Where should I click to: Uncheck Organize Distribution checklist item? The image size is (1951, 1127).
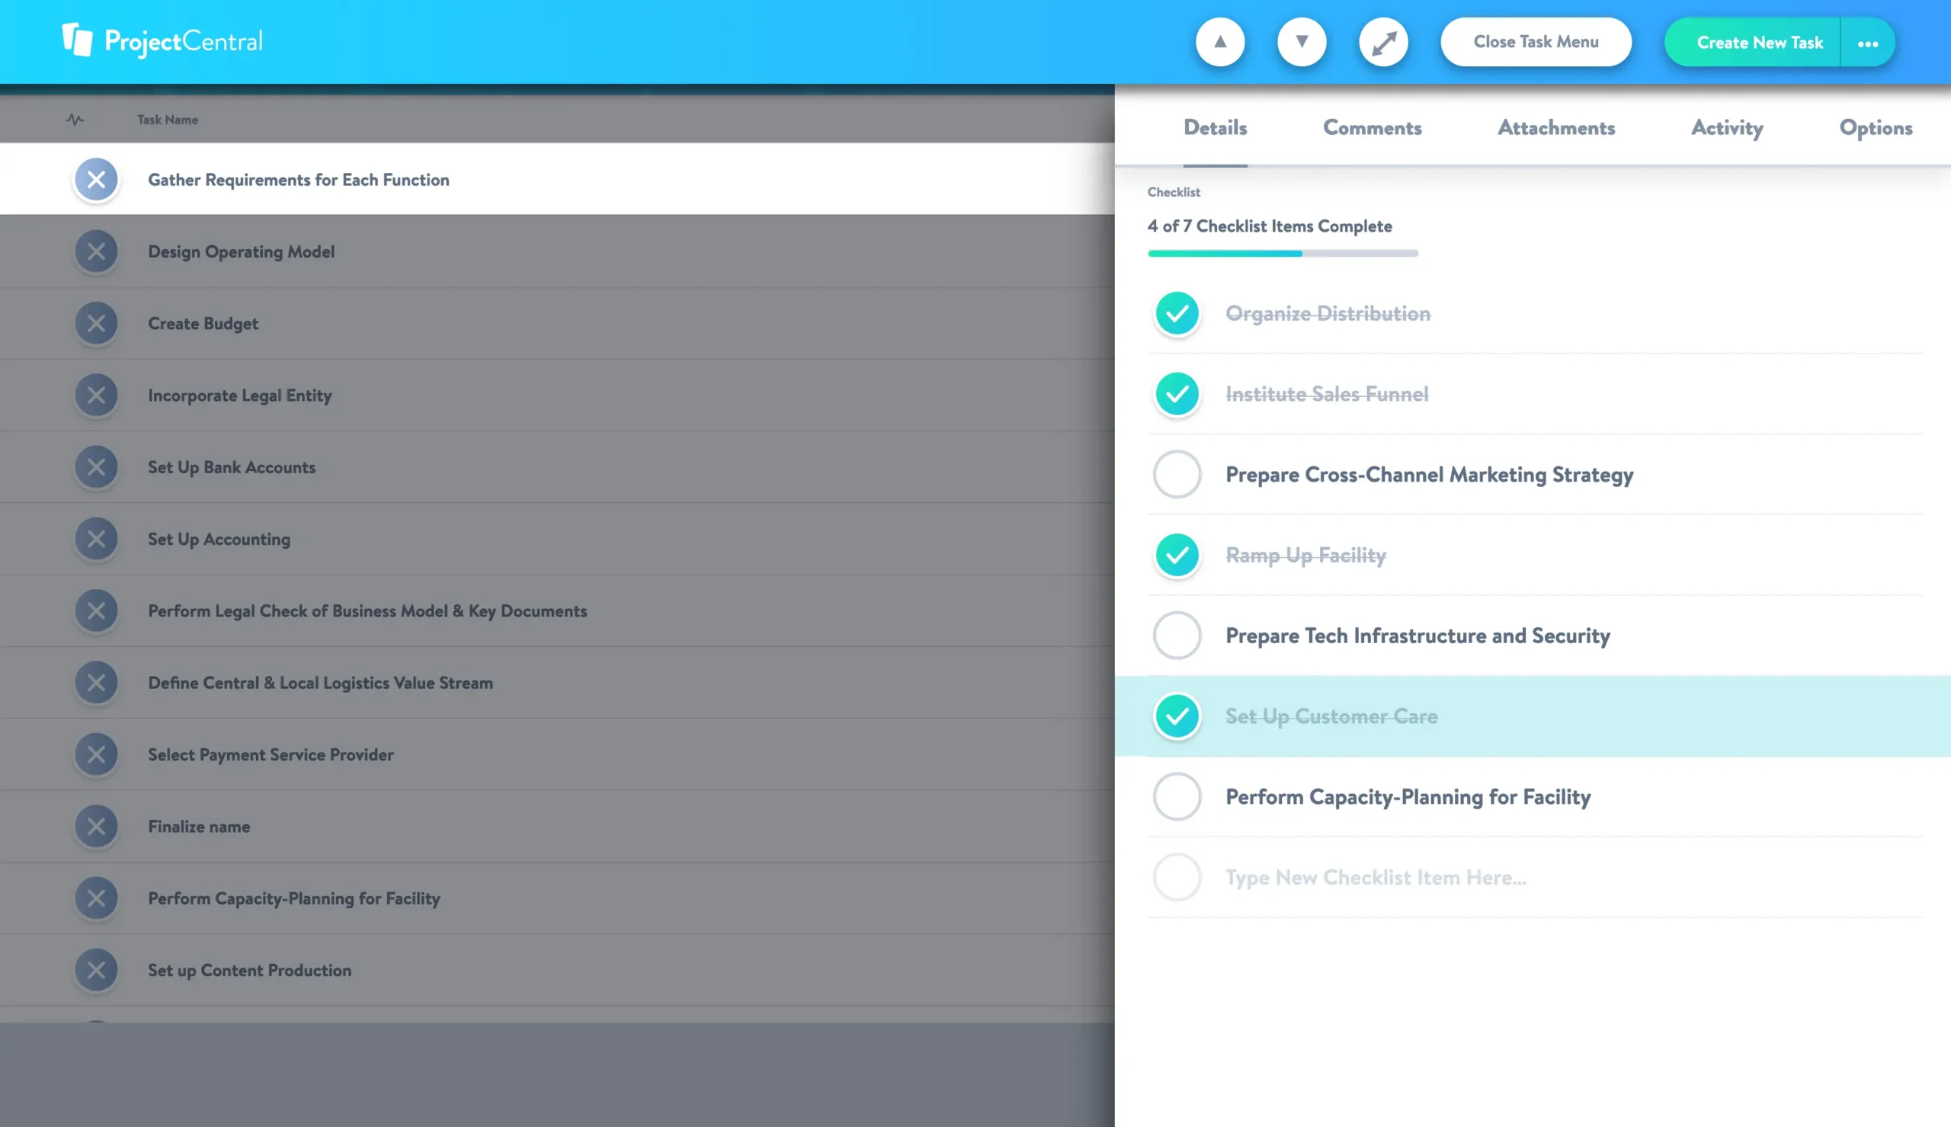(1177, 313)
